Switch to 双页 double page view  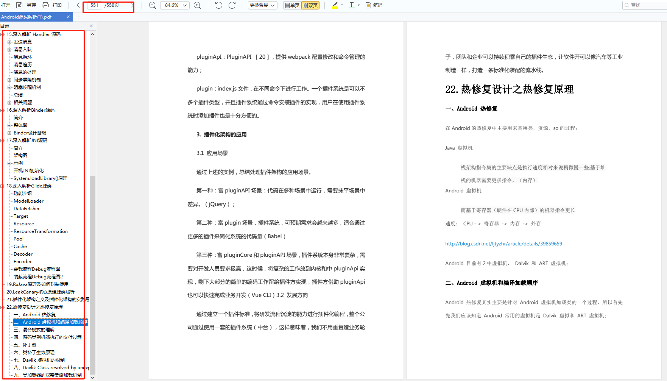310,5
